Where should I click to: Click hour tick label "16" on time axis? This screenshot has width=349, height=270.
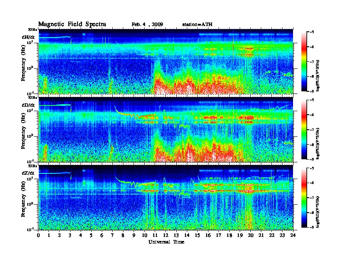pyautogui.click(x=208, y=236)
